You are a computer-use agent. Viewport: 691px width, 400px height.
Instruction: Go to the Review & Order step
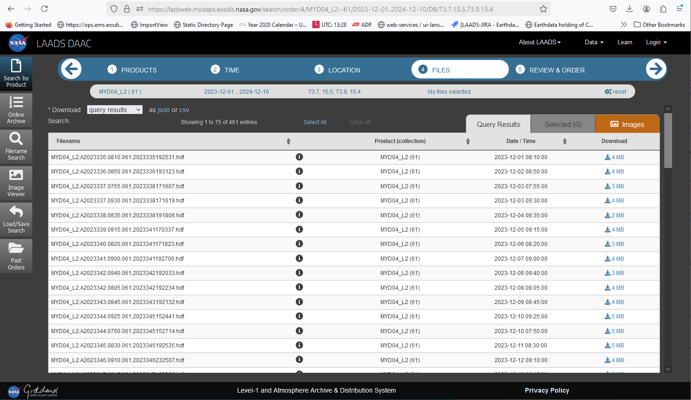tap(557, 70)
